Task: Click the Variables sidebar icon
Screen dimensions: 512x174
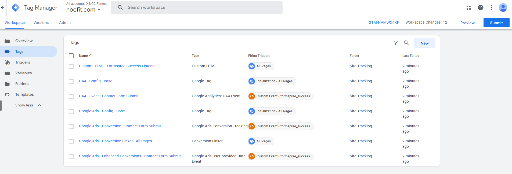Action: click(x=7, y=73)
